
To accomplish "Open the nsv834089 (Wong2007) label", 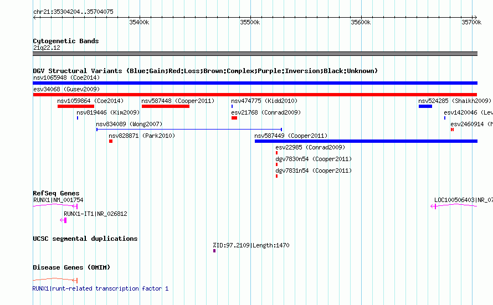I will 129,124.
